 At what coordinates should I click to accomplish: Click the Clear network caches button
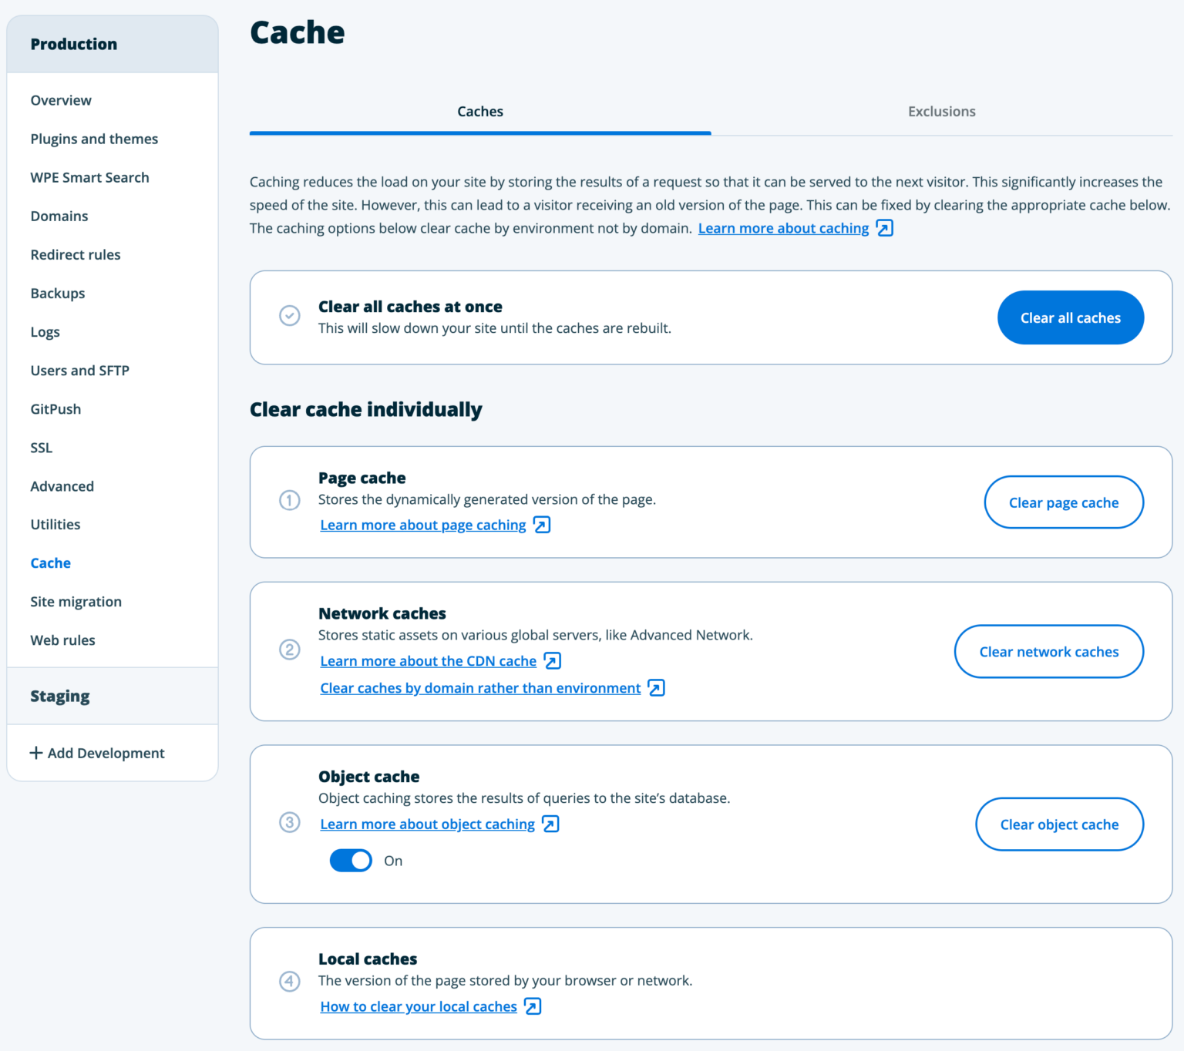pos(1048,651)
